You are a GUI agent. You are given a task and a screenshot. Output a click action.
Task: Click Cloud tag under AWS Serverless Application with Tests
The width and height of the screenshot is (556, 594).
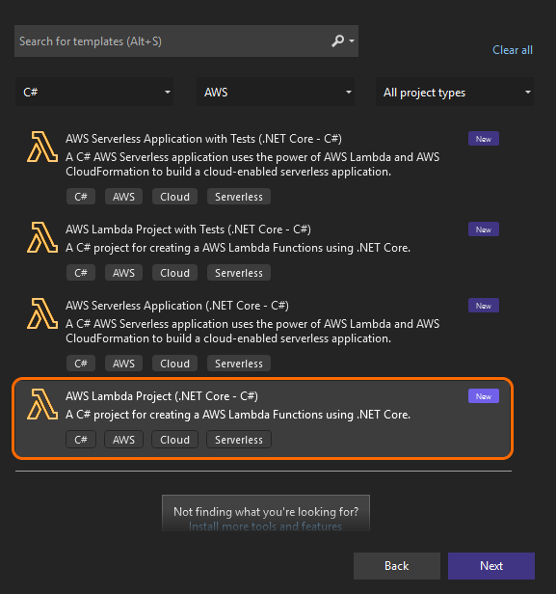coord(174,197)
